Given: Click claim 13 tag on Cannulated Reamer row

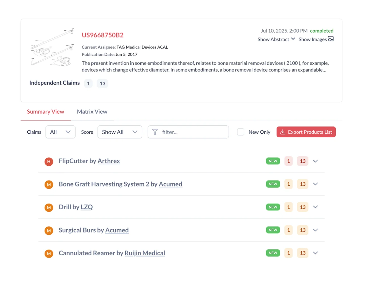Looking at the screenshot, I should (x=303, y=253).
